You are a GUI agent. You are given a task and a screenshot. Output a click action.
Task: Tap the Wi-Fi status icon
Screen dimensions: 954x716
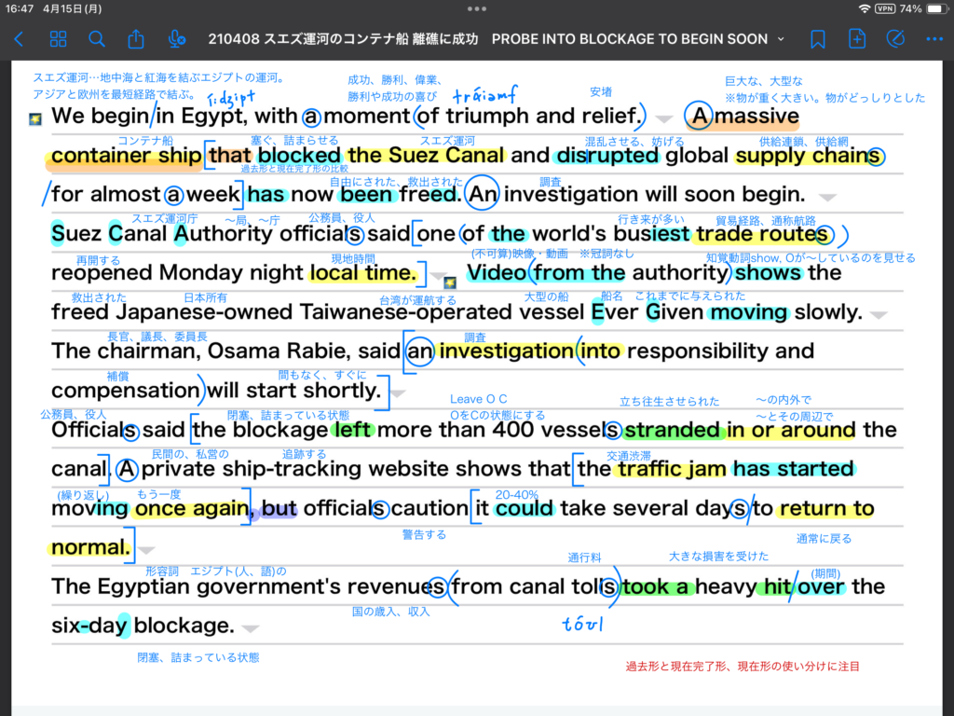pyautogui.click(x=864, y=8)
